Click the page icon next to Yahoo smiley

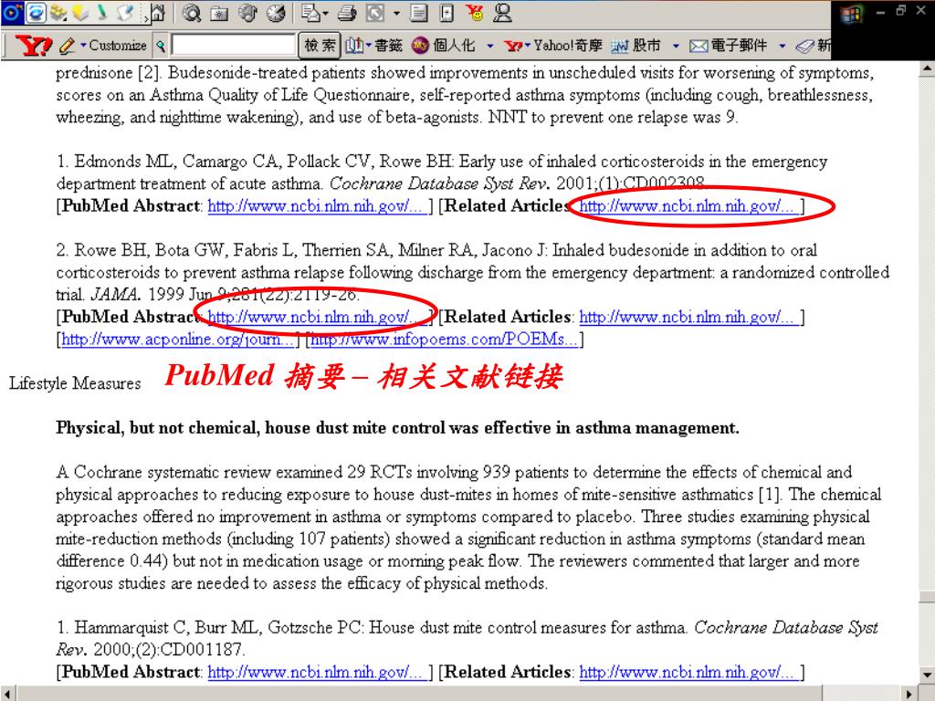click(x=446, y=13)
